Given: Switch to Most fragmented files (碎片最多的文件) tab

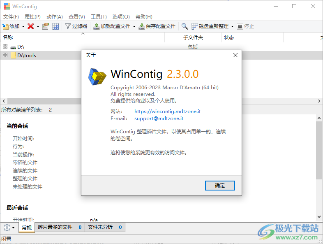Looking at the screenshot, I should [x=60, y=227].
